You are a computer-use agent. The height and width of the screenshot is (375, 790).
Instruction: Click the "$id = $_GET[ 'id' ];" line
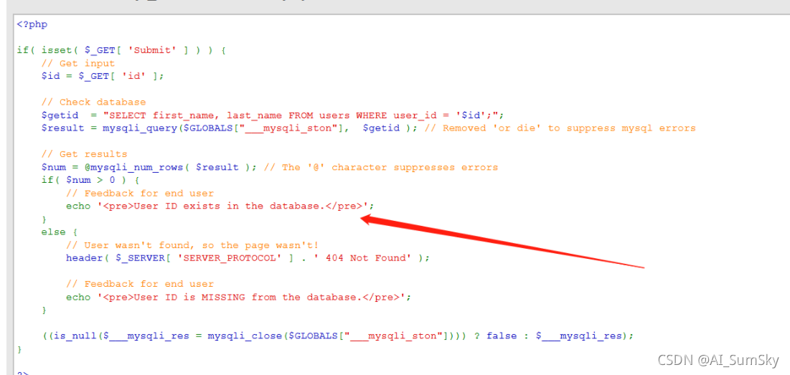click(103, 76)
